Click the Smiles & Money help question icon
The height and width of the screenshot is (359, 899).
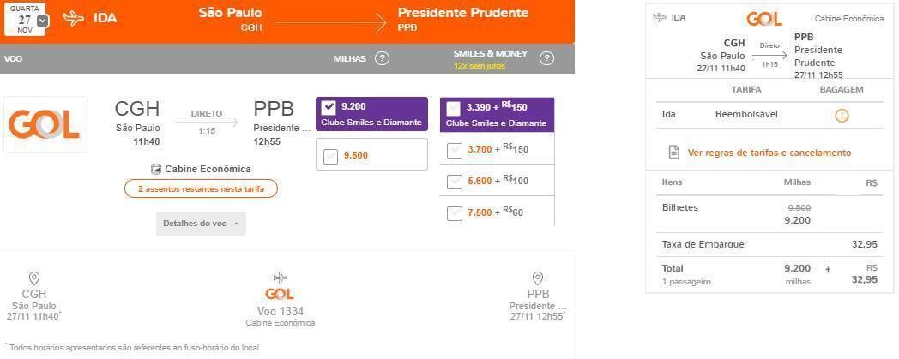(x=547, y=58)
